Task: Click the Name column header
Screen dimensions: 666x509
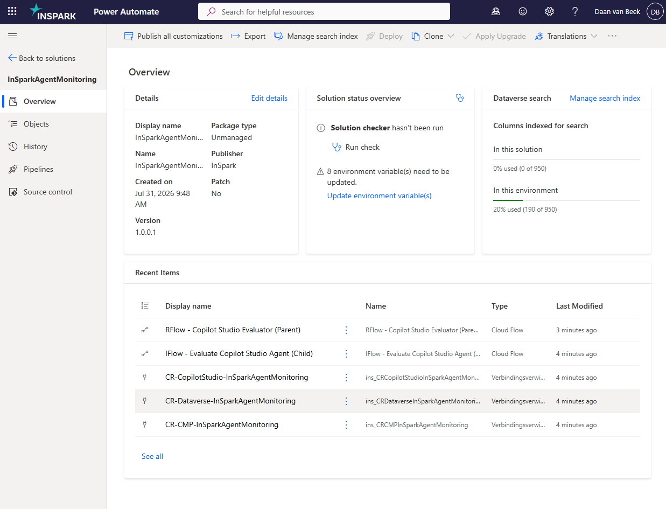Action: [376, 306]
